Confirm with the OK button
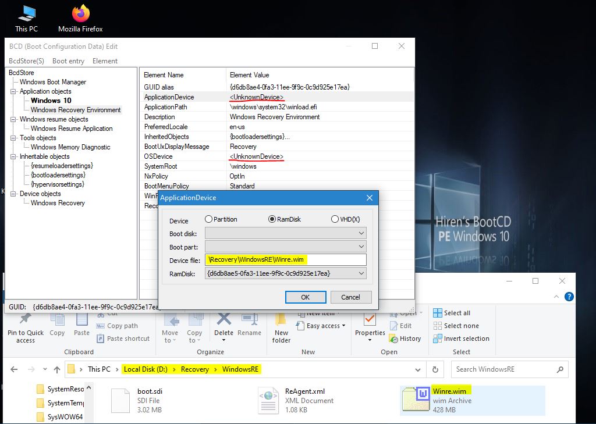Screen dimensions: 596x424 [x=305, y=297]
